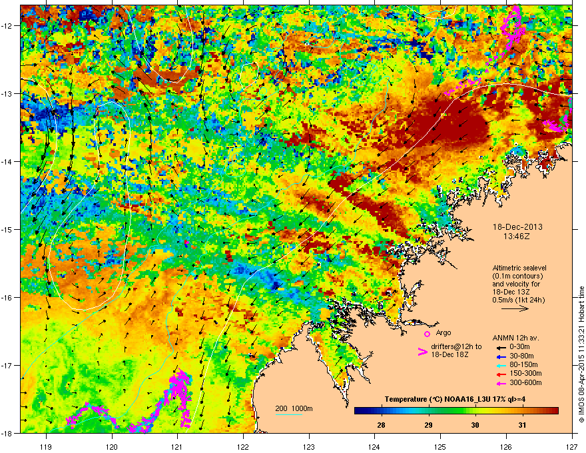Screen dimensions: 586x453
Task: Click the longitude axis label '127'
Action: tap(572, 446)
